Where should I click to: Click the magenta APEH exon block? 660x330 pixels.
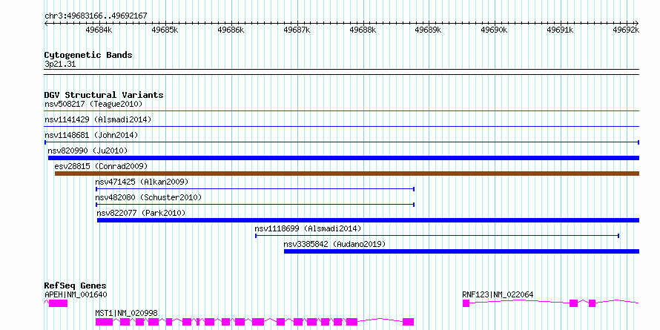58,303
